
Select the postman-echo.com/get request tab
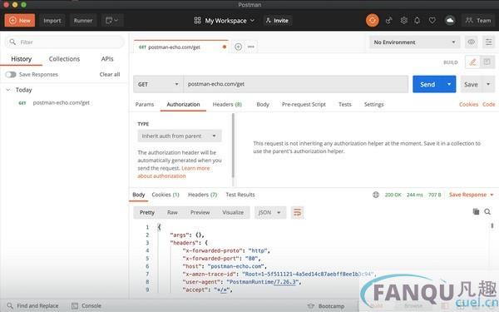180,47
